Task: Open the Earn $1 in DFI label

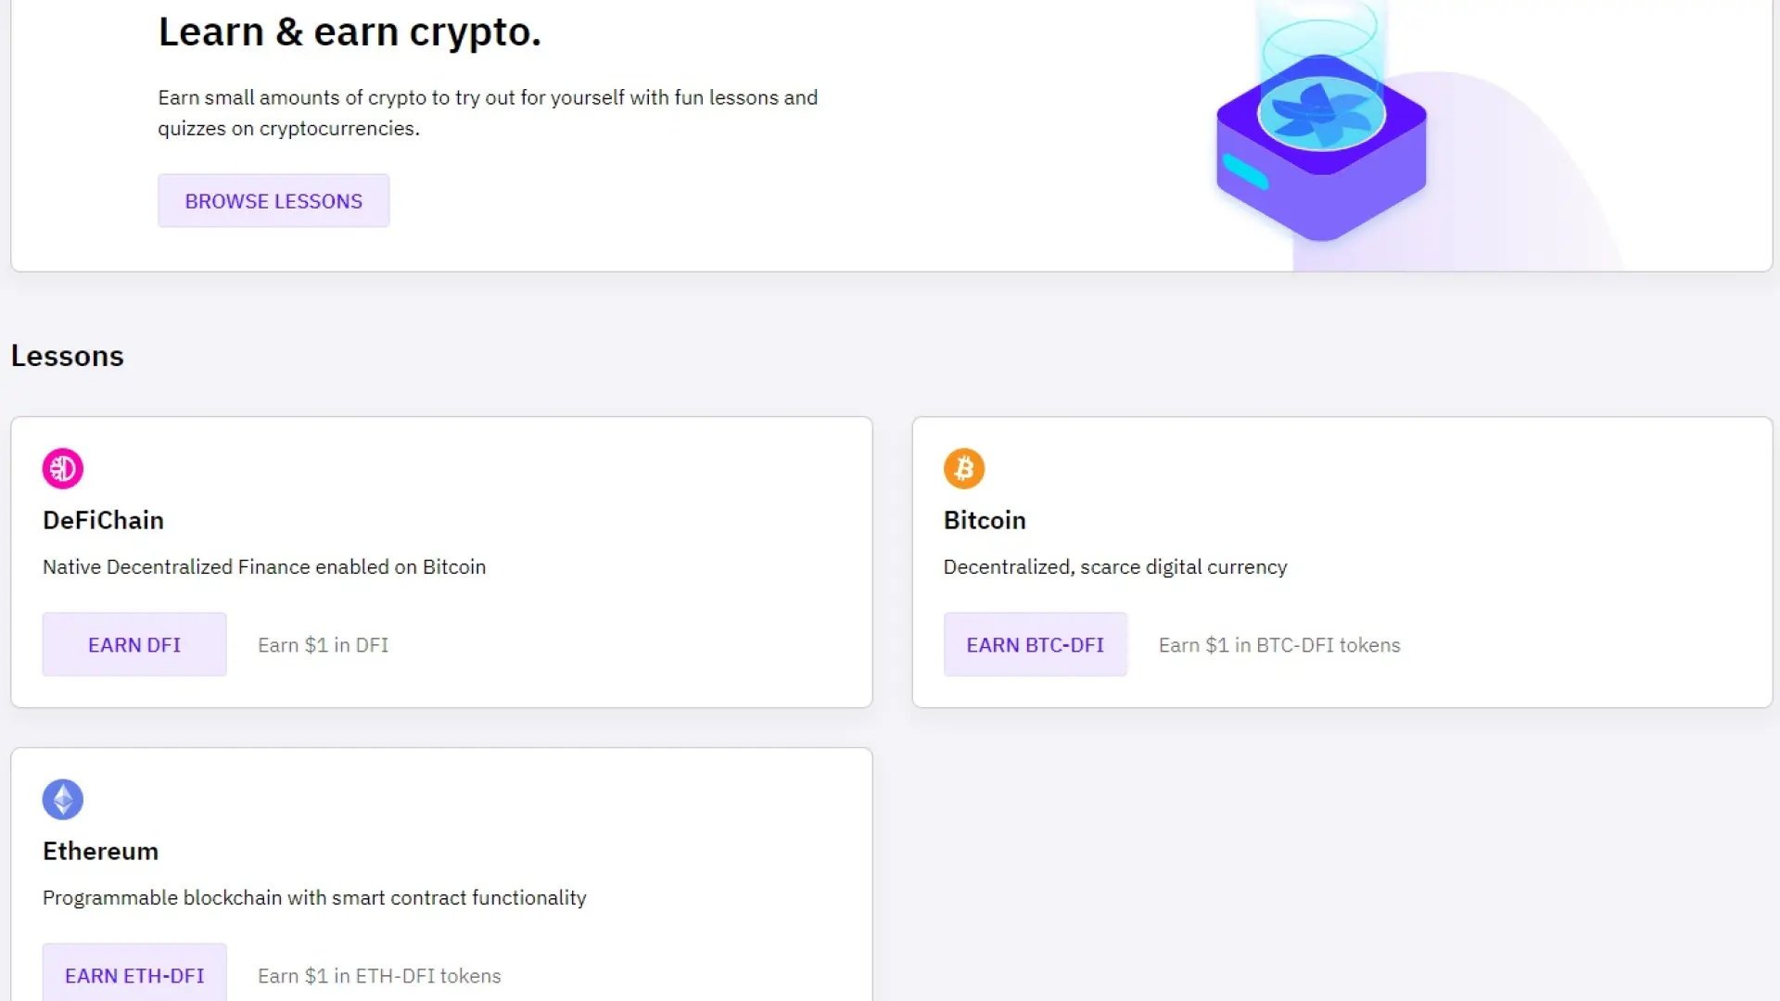Action: click(323, 644)
